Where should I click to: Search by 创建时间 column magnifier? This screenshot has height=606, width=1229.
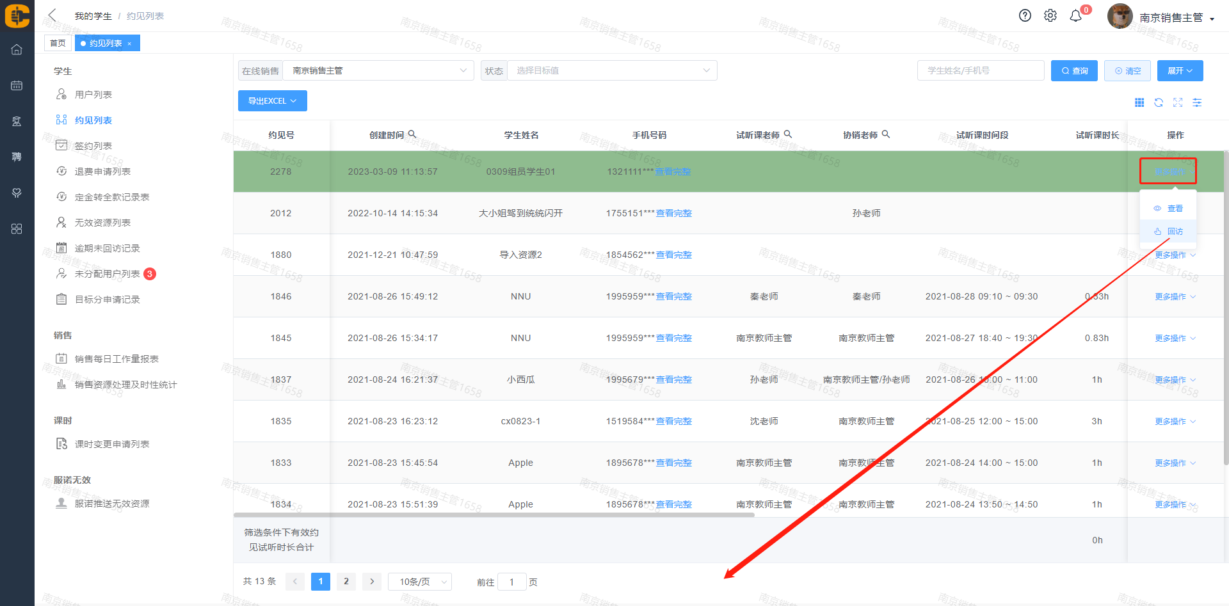tap(412, 134)
